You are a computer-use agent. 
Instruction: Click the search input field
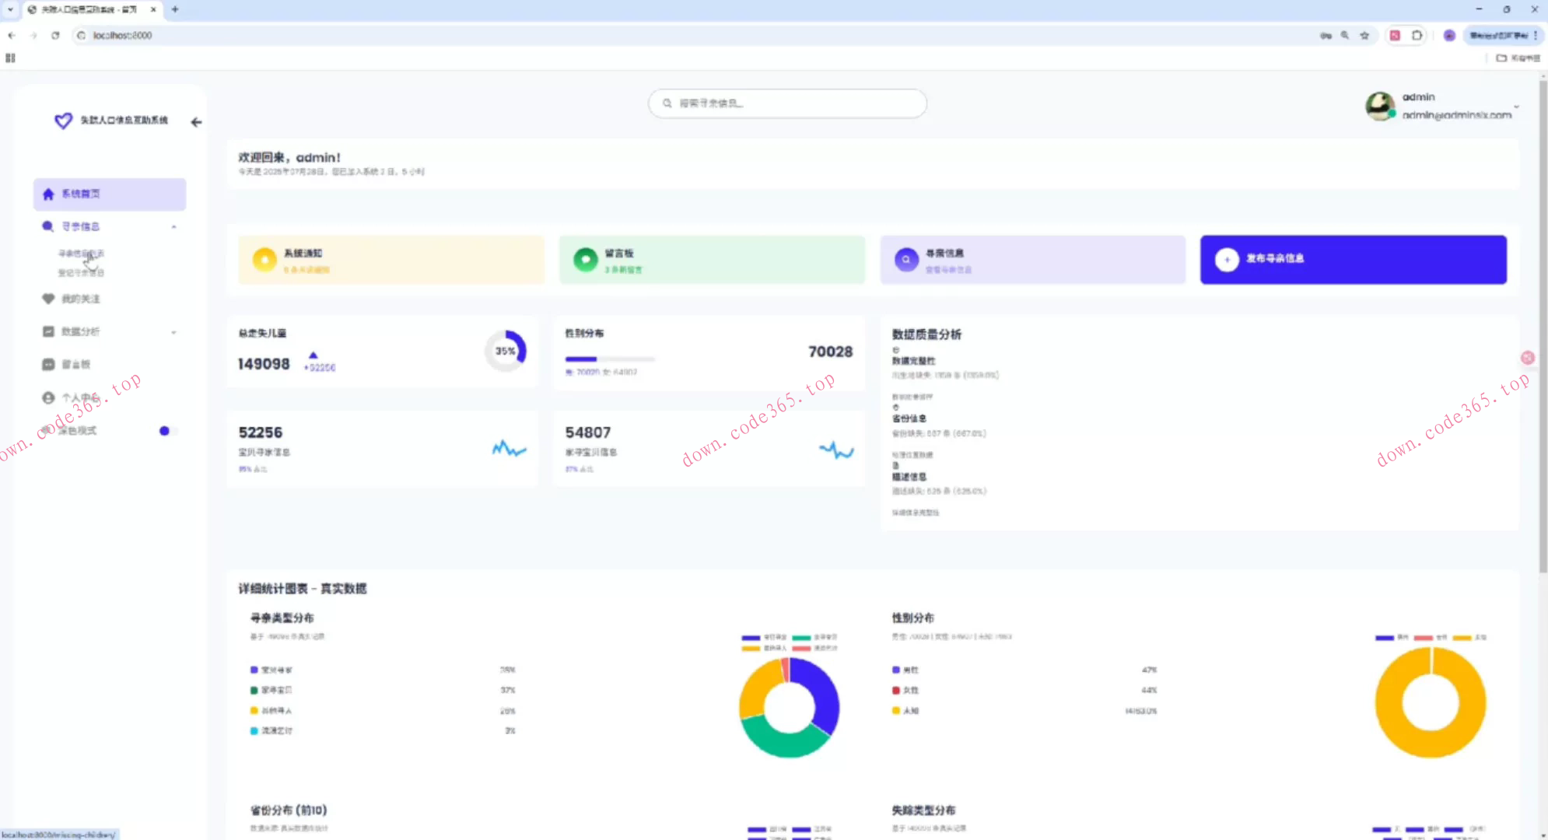coord(787,103)
